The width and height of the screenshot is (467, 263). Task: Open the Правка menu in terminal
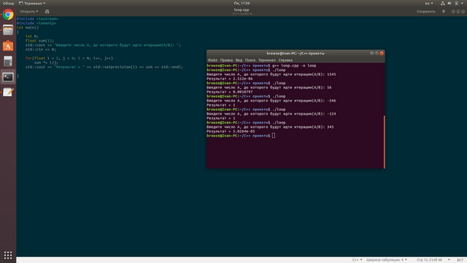point(226,60)
